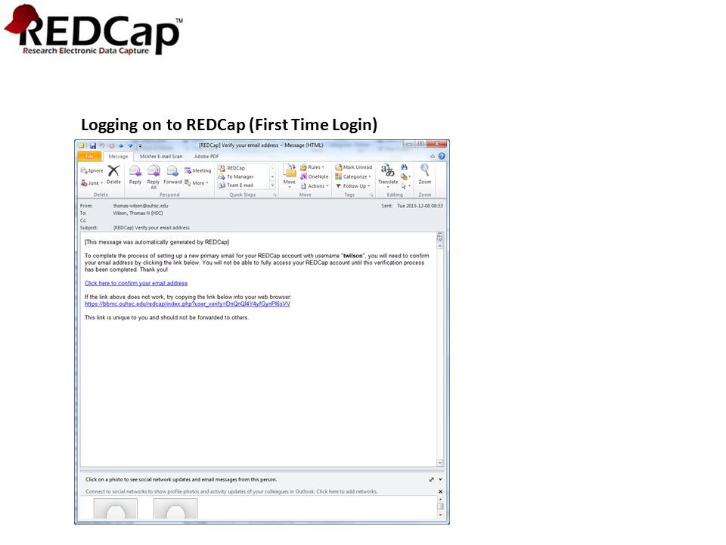Open the Select cursor dropdown in Editing
The height and width of the screenshot is (545, 726).
405,186
